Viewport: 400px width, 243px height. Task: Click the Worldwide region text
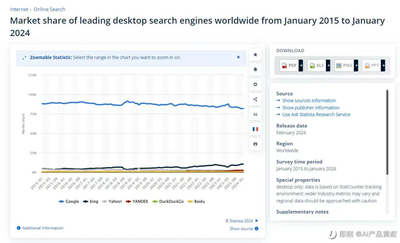[x=287, y=151]
